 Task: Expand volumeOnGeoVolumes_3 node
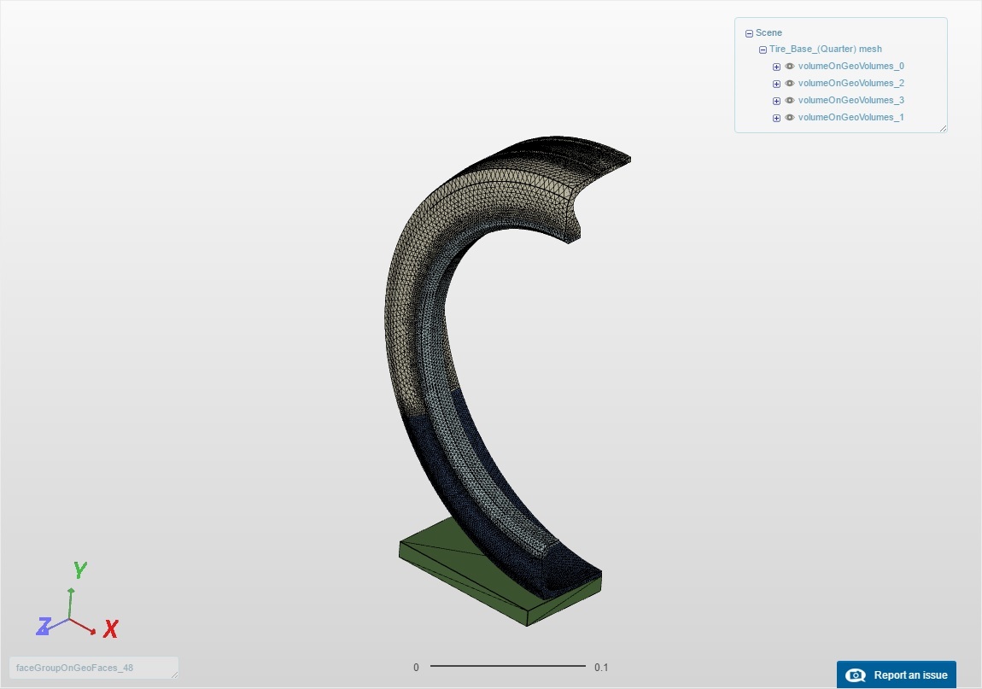776,101
